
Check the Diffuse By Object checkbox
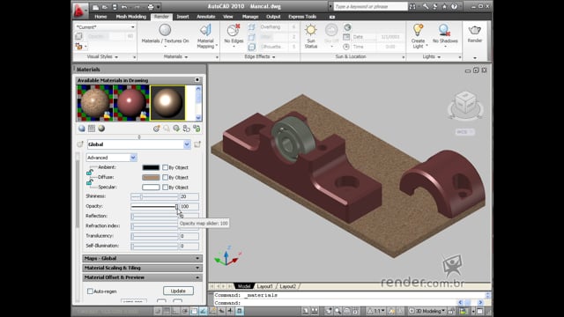point(165,177)
